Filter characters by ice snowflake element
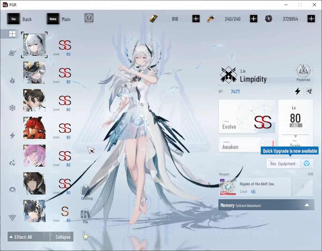 pyautogui.click(x=12, y=108)
